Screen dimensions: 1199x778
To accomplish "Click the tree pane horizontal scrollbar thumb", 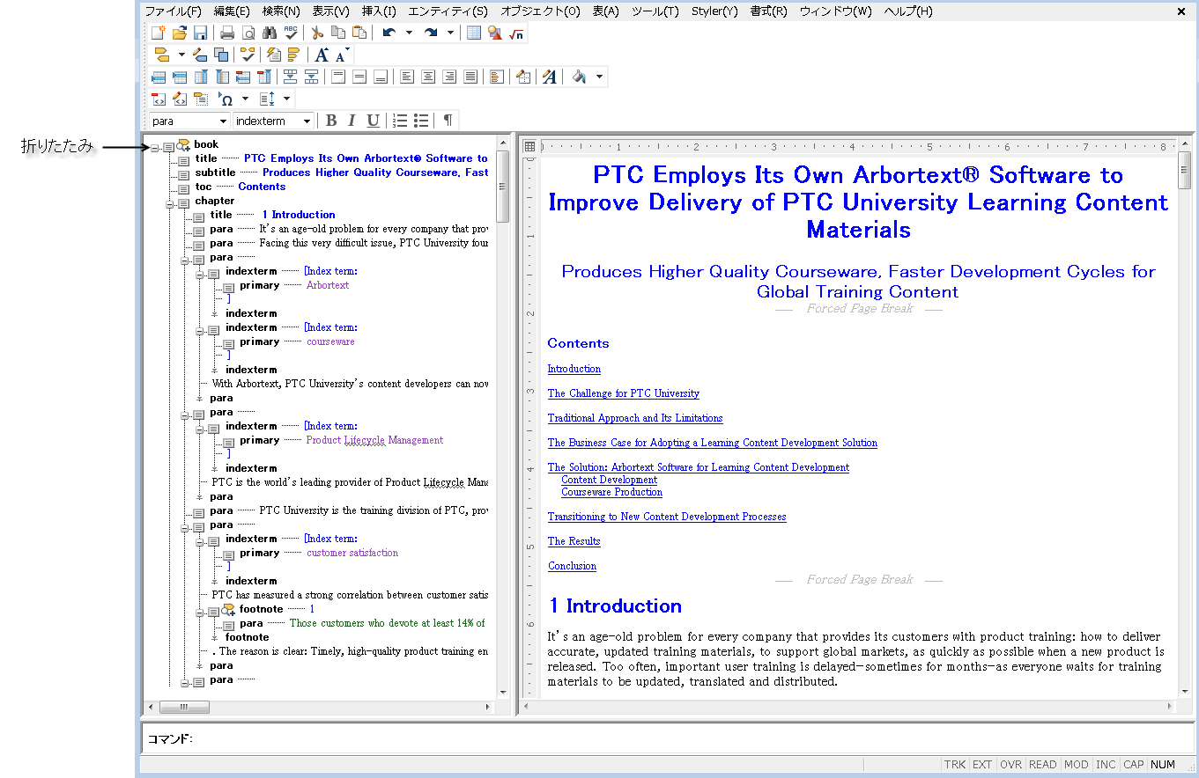I will coord(184,707).
